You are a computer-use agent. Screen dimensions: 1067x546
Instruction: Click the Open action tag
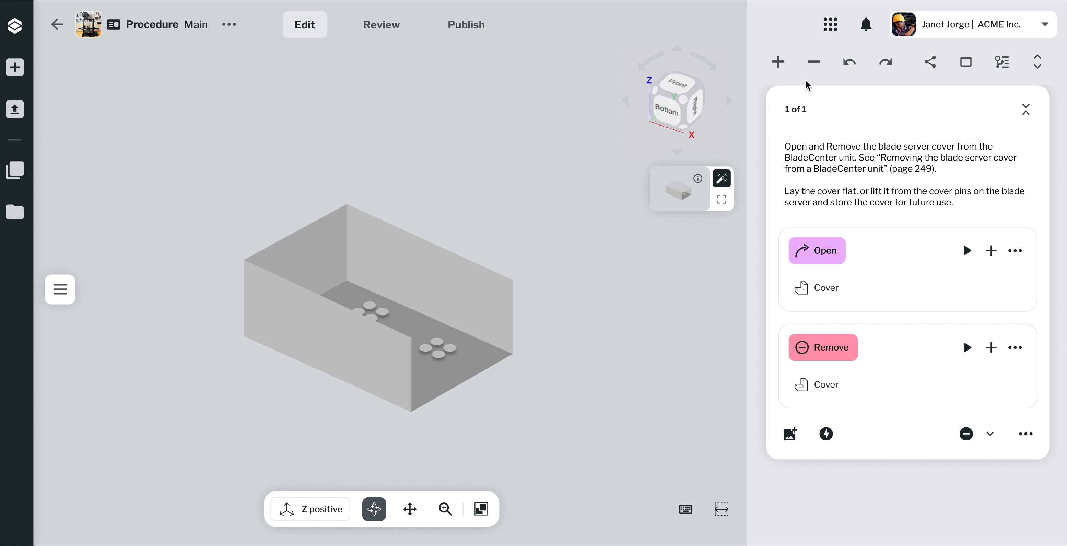coord(817,250)
